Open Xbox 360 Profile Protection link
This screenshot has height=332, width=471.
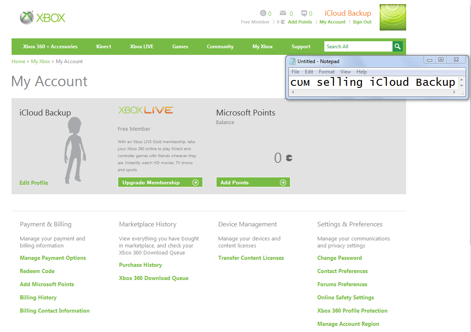coord(352,311)
